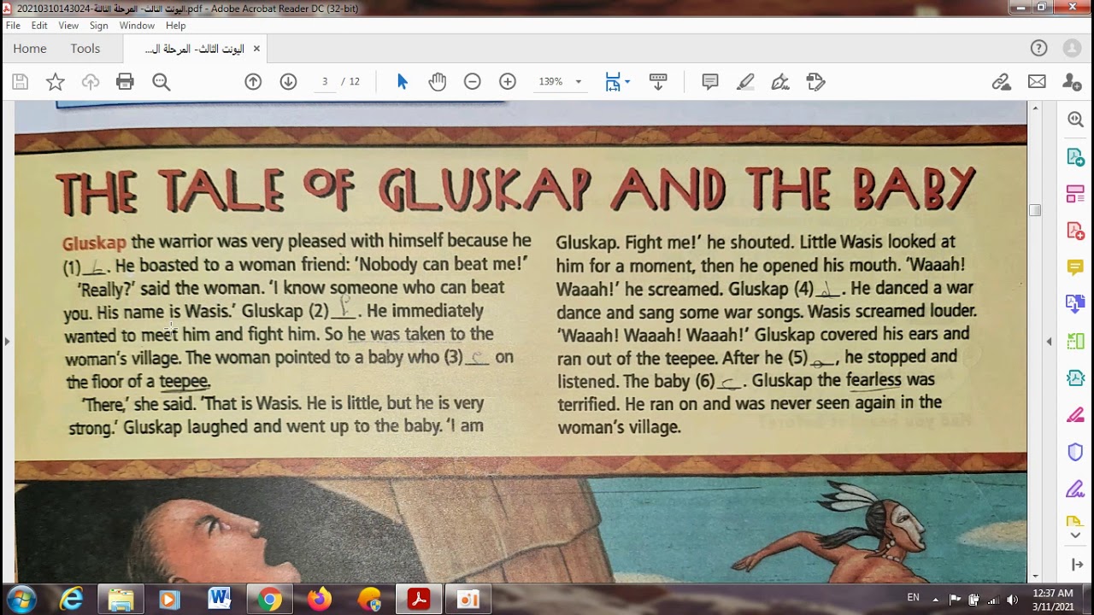Image resolution: width=1094 pixels, height=615 pixels.
Task: Open the green Scan & OCR tool in the right panel
Action: click(x=1075, y=341)
